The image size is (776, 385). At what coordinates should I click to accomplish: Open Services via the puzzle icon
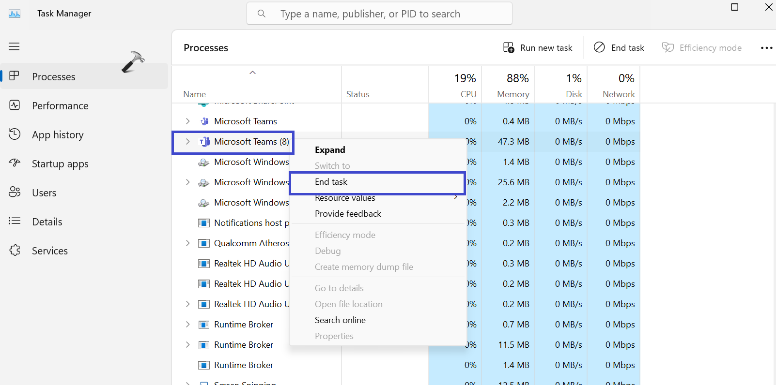click(x=15, y=251)
